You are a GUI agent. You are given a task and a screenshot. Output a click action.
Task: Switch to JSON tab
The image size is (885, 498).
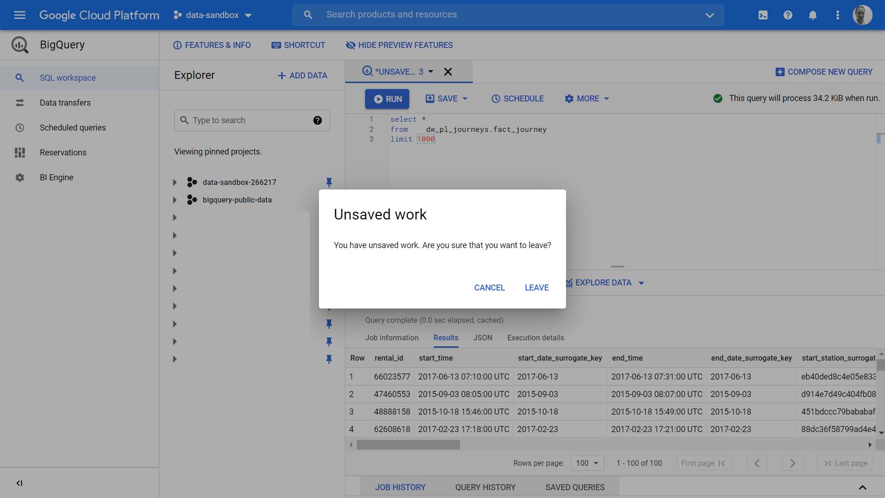(483, 338)
